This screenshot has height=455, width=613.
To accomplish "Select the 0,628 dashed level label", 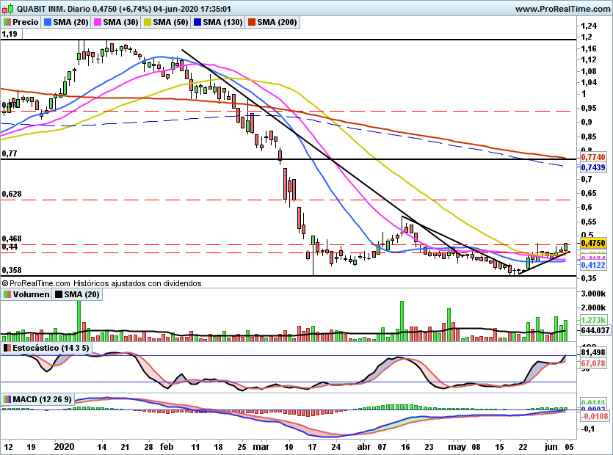I will coord(12,194).
